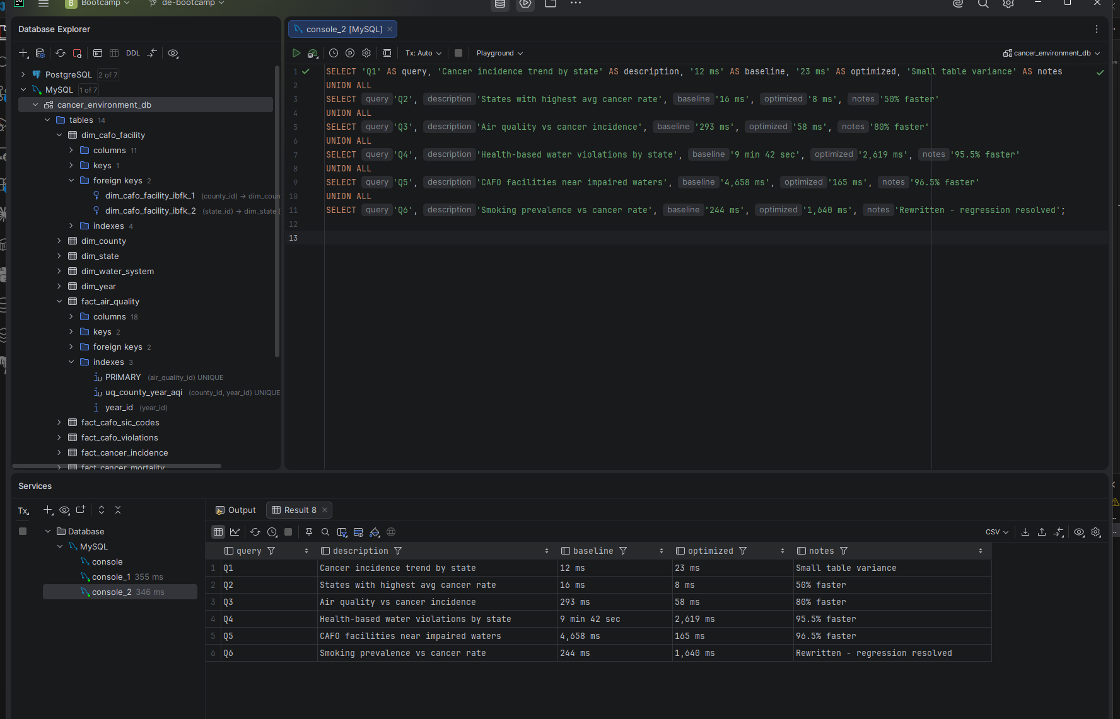1120x719 pixels.
Task: Open result grid settings gear icon
Action: 1096,532
